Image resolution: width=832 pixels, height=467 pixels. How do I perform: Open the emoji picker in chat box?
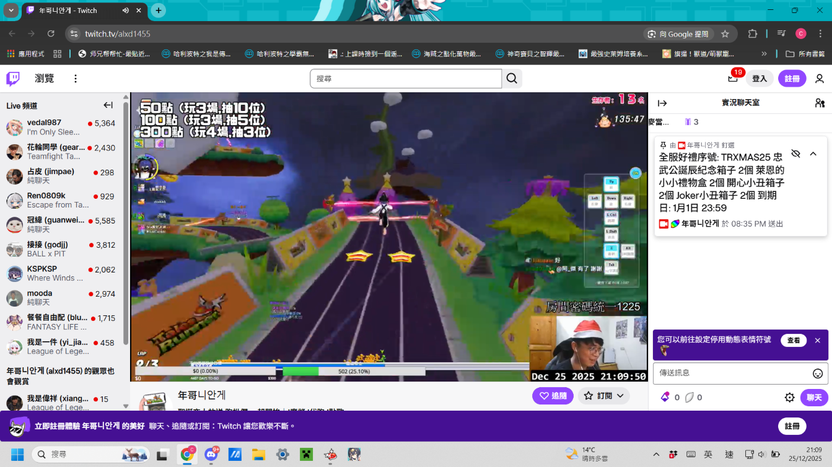[817, 373]
